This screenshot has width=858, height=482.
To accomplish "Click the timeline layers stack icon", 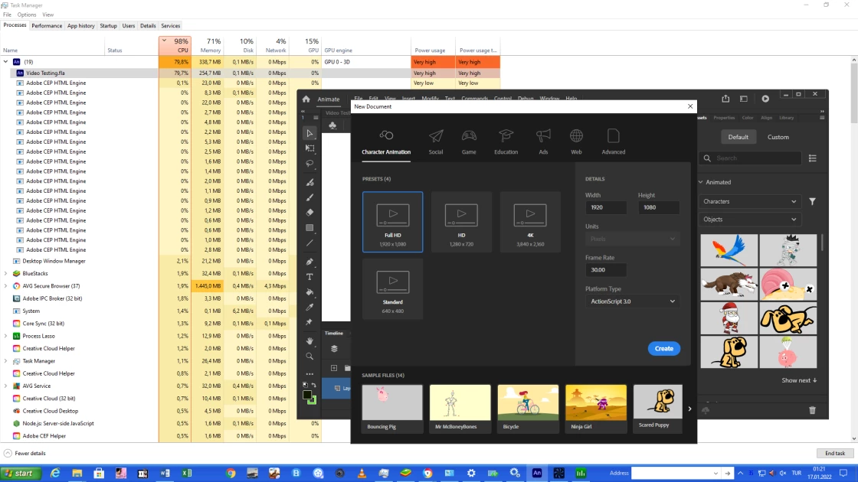I will click(x=334, y=349).
